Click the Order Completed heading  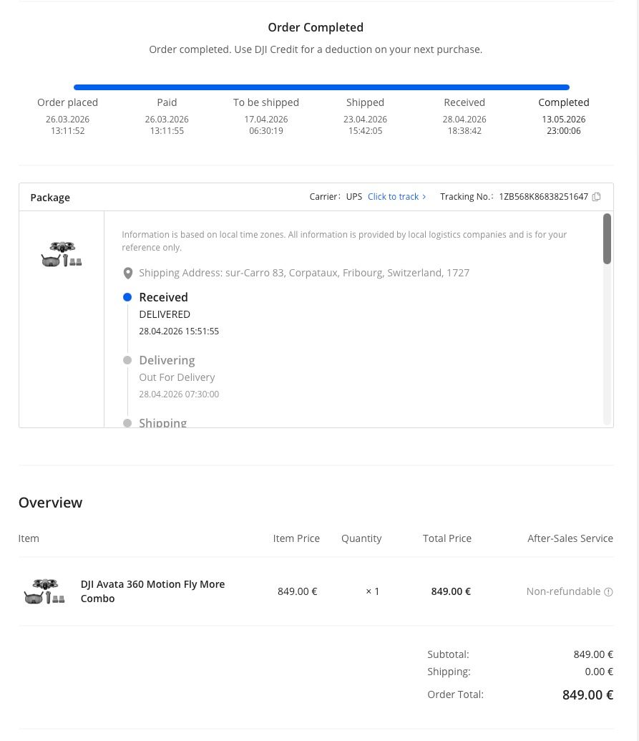pyautogui.click(x=316, y=27)
